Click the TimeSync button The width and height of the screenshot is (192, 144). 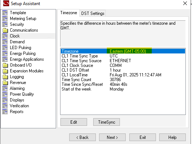coord(106,122)
